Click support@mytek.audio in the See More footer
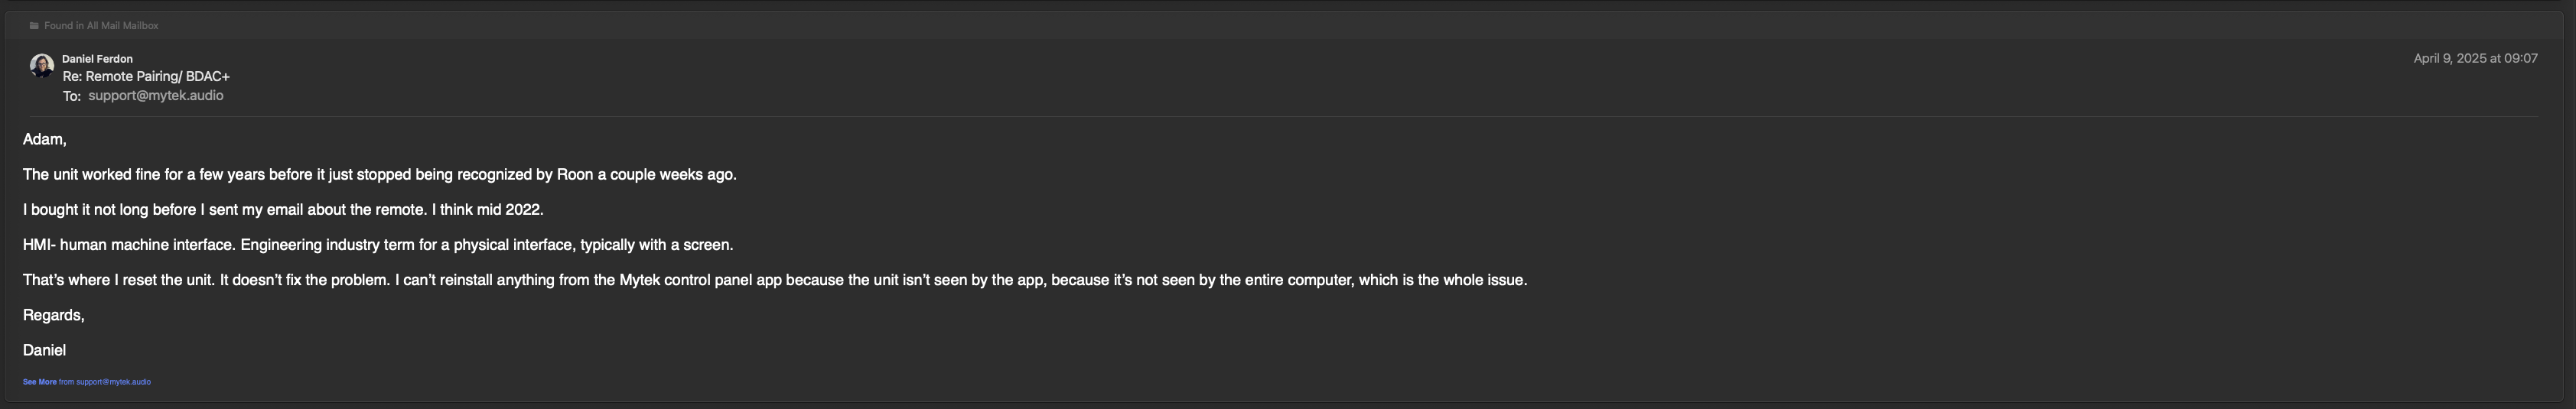Image resolution: width=2576 pixels, height=409 pixels. (113, 382)
